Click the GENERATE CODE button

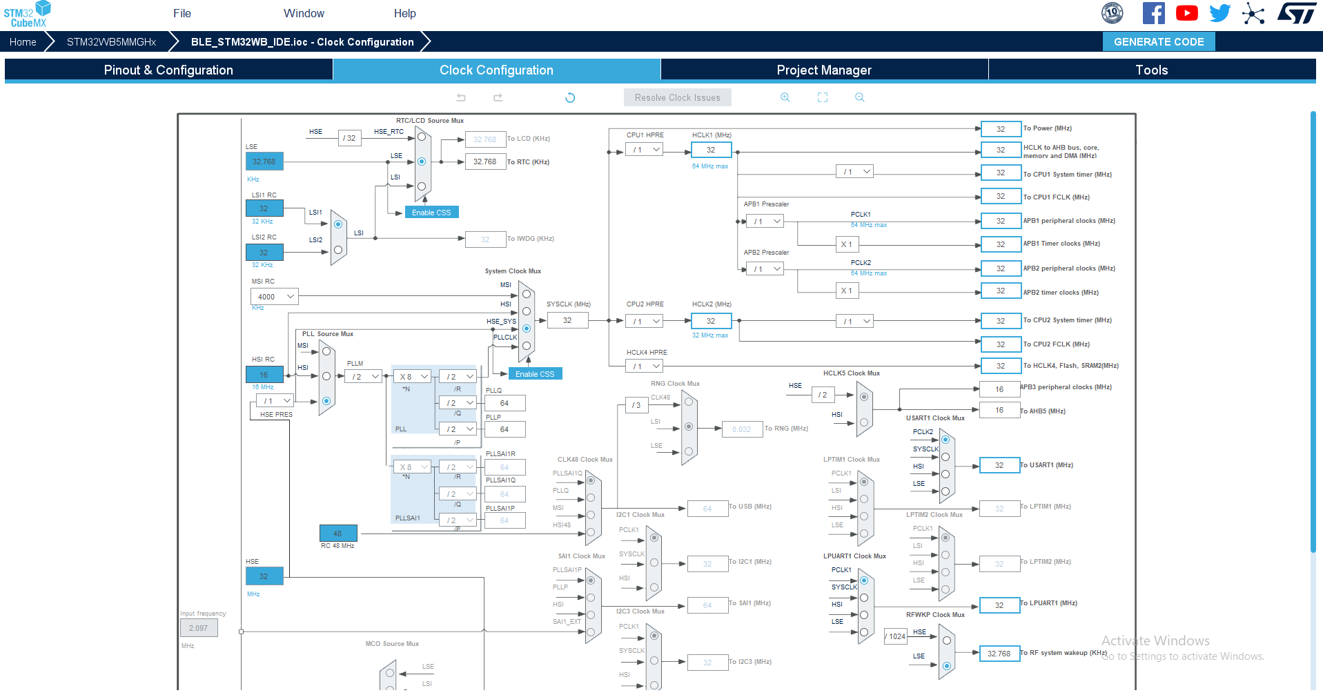1159,41
